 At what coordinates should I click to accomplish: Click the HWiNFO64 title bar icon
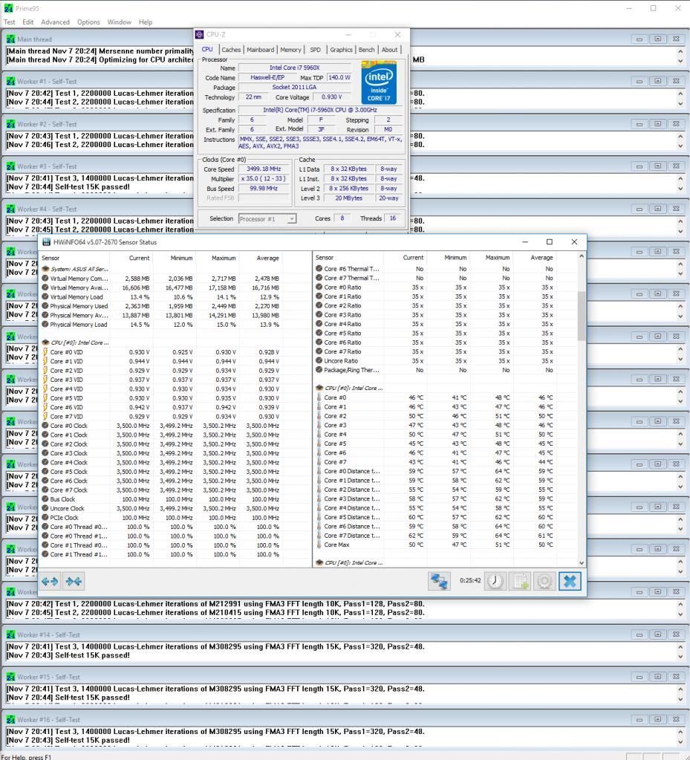coord(46,242)
